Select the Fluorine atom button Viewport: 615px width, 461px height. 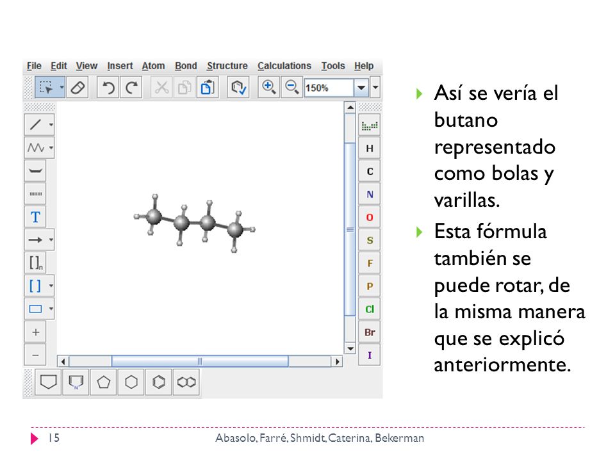click(x=370, y=263)
